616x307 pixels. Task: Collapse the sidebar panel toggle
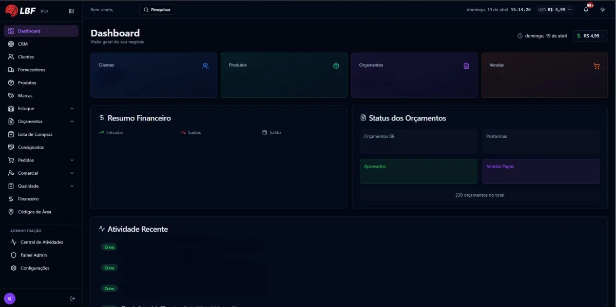click(71, 11)
